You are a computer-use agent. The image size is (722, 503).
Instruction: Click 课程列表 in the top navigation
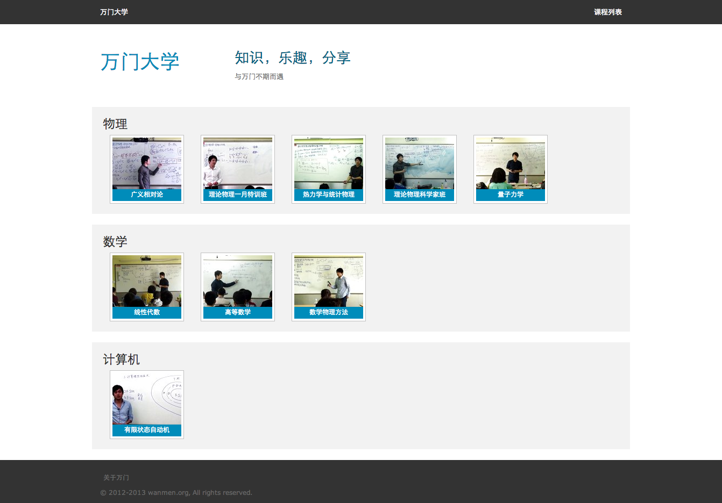(x=607, y=12)
